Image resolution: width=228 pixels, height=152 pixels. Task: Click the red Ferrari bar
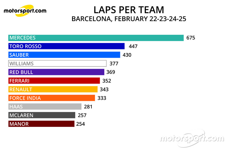pos(54,81)
